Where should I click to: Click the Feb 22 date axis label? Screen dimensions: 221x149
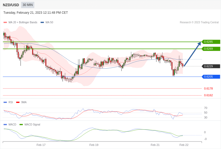tap(184, 145)
